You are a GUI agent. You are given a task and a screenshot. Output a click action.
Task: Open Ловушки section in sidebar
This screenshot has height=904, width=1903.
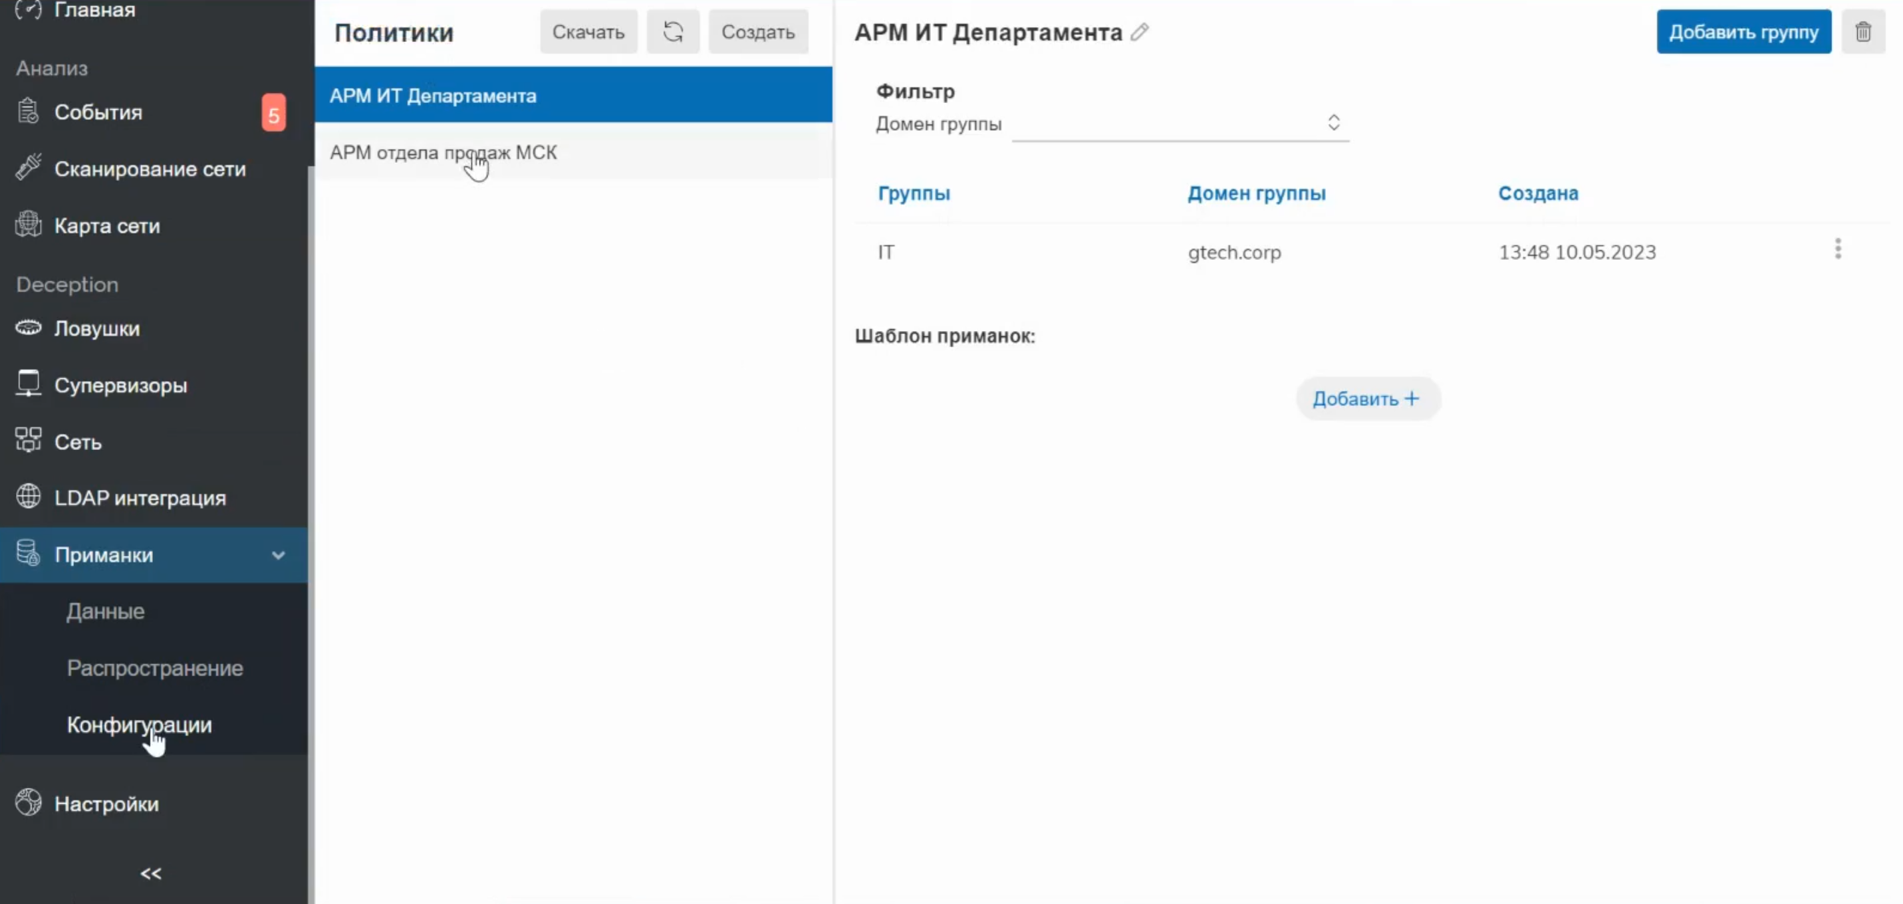(97, 328)
